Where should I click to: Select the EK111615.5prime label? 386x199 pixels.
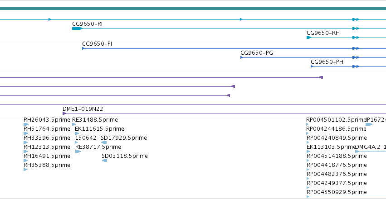pos(99,129)
